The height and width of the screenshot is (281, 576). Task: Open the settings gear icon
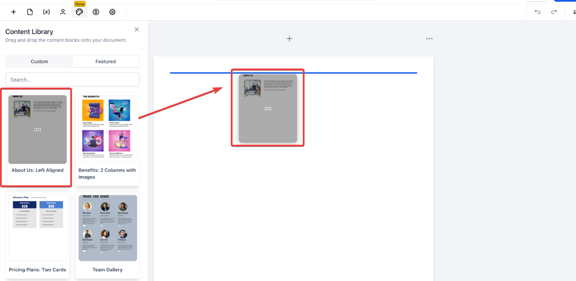(x=112, y=12)
